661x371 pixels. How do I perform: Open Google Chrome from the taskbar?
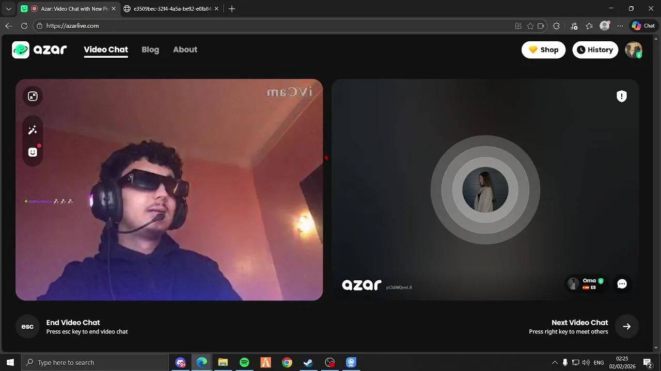[287, 362]
